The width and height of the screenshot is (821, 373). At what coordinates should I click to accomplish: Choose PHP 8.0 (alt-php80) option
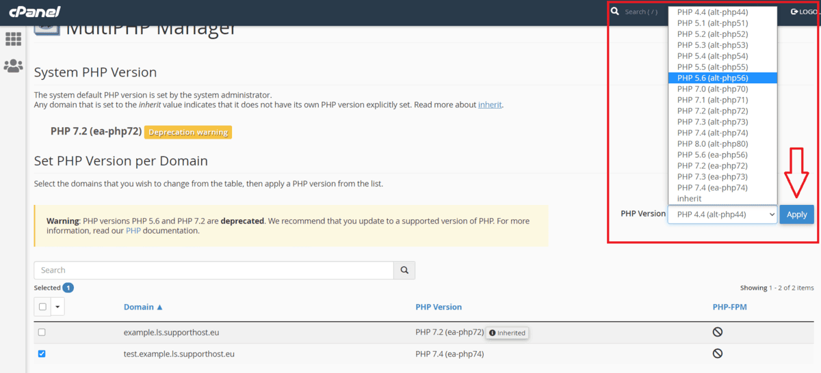coord(722,143)
